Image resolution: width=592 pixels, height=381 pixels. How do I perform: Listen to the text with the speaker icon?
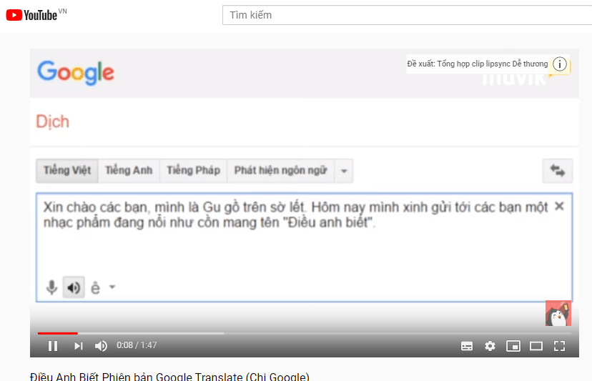74,288
